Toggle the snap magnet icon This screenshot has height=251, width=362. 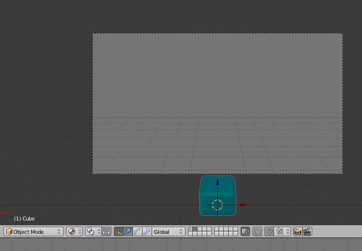coord(269,231)
